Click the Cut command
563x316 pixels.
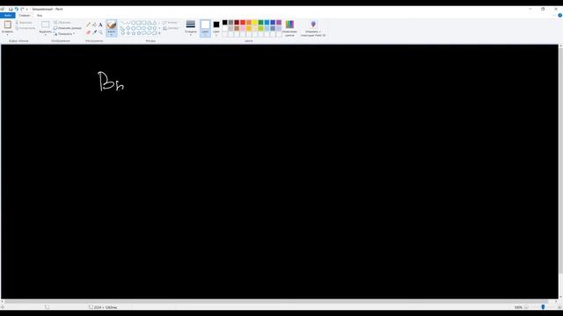click(24, 23)
